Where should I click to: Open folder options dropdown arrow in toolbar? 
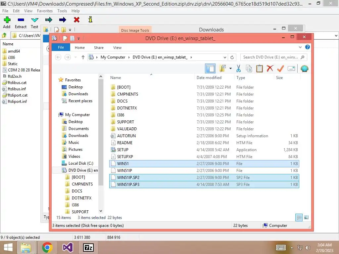click(x=230, y=69)
